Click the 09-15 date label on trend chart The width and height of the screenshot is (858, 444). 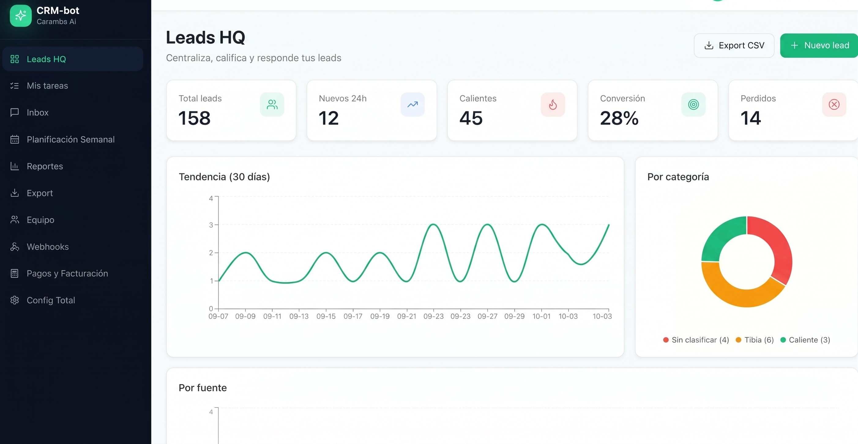coord(326,316)
